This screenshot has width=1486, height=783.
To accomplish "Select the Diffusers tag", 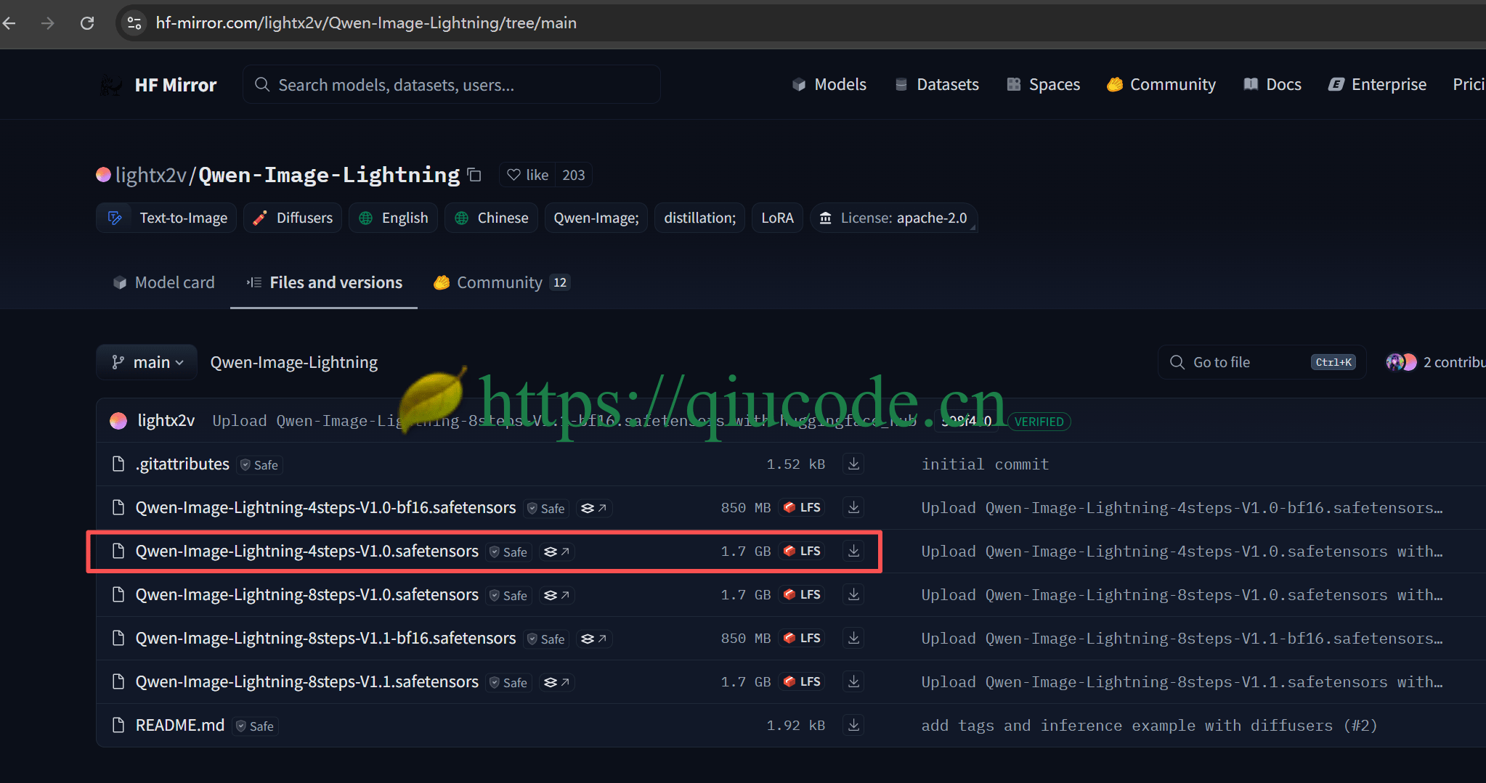I will tap(293, 218).
